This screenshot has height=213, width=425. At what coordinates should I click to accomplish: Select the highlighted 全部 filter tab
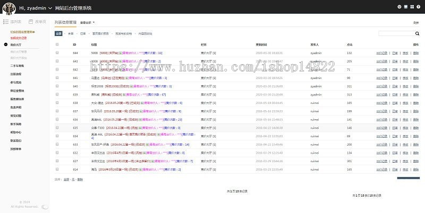pos(58,33)
